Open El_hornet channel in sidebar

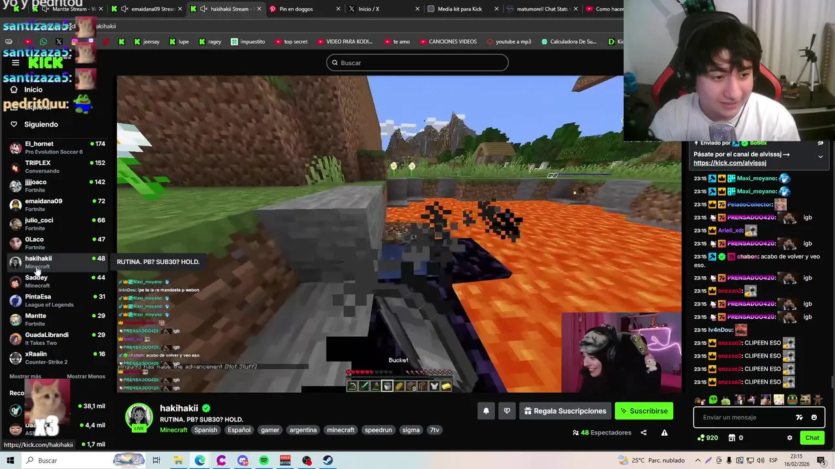click(x=57, y=147)
